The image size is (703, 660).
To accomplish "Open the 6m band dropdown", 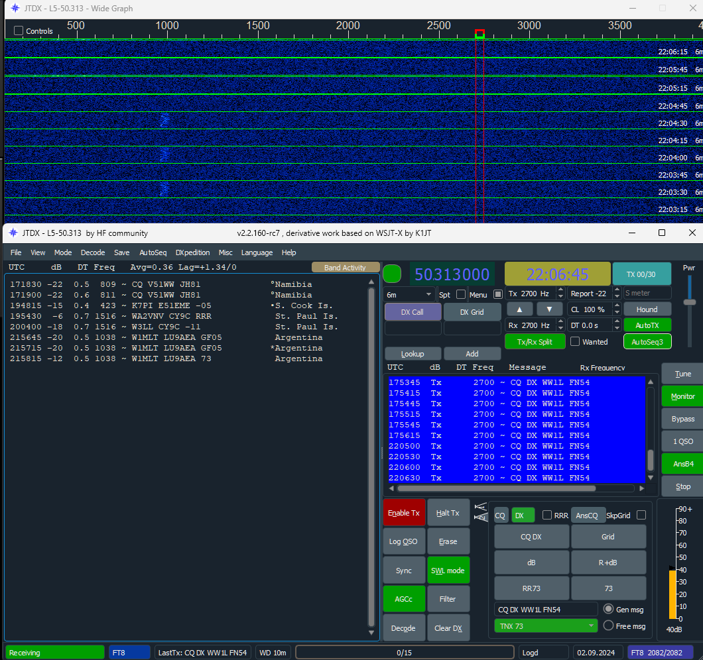I will 410,294.
